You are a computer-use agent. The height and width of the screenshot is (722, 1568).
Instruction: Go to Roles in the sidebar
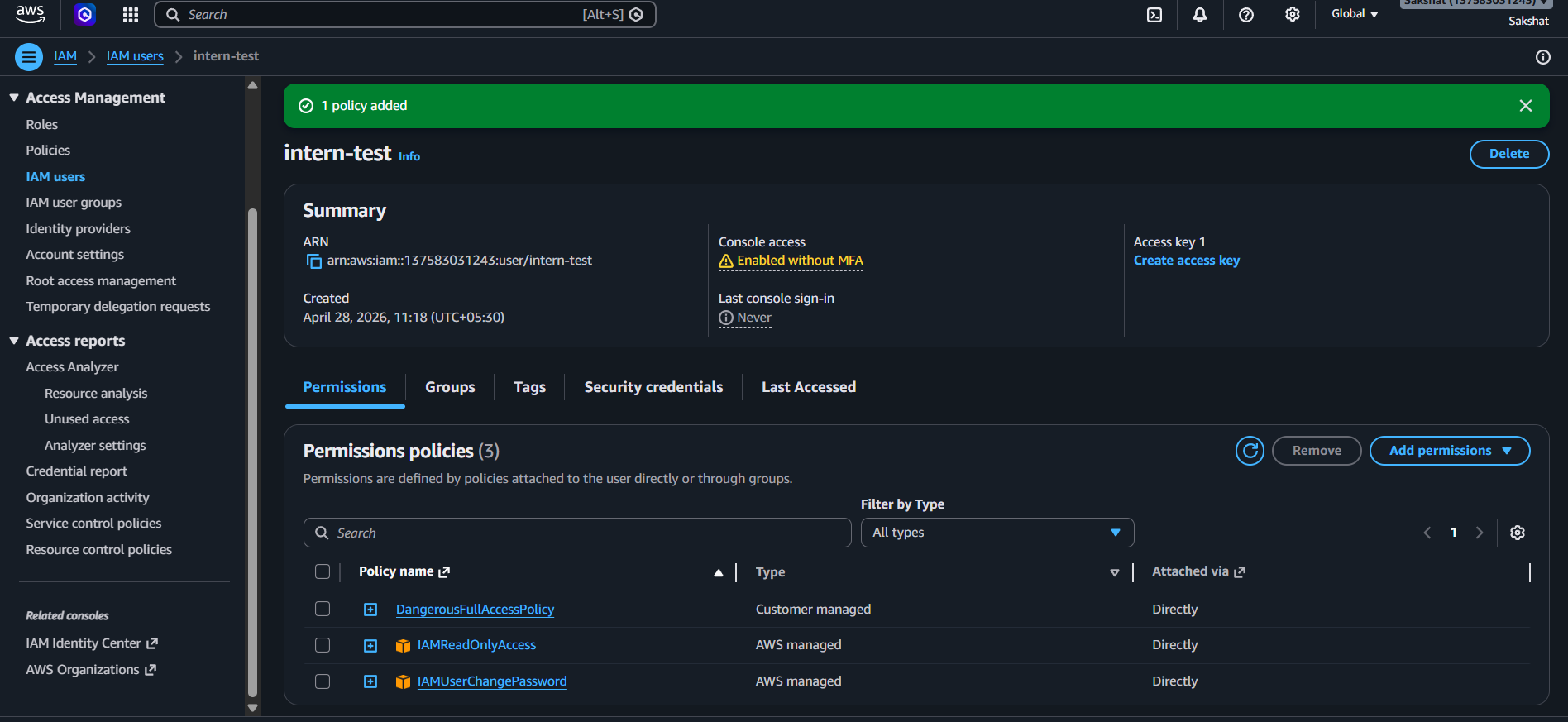(x=42, y=124)
